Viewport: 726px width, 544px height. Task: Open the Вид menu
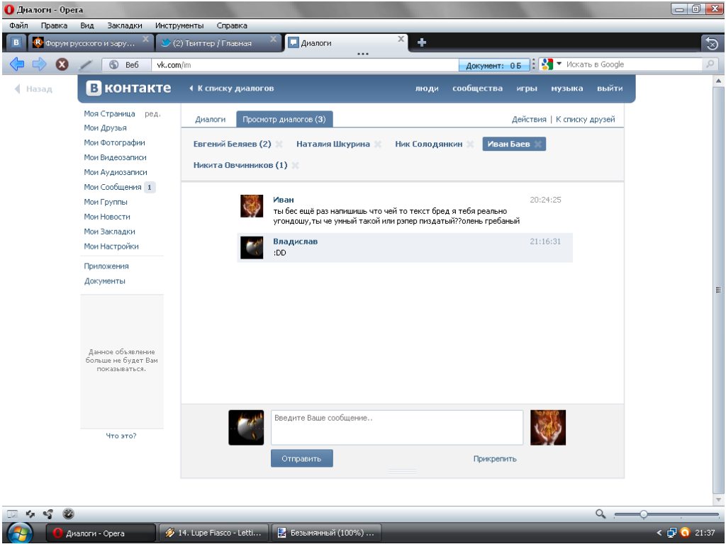coord(87,25)
